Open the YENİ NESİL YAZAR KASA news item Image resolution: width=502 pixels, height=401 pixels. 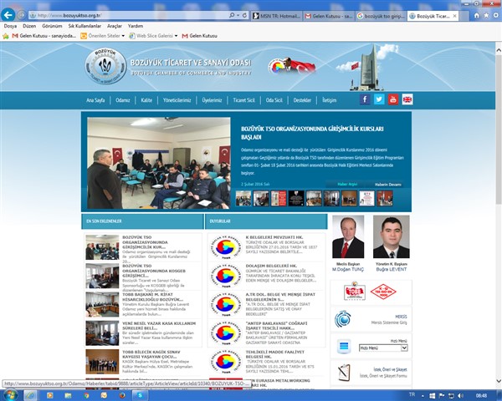[159, 326]
